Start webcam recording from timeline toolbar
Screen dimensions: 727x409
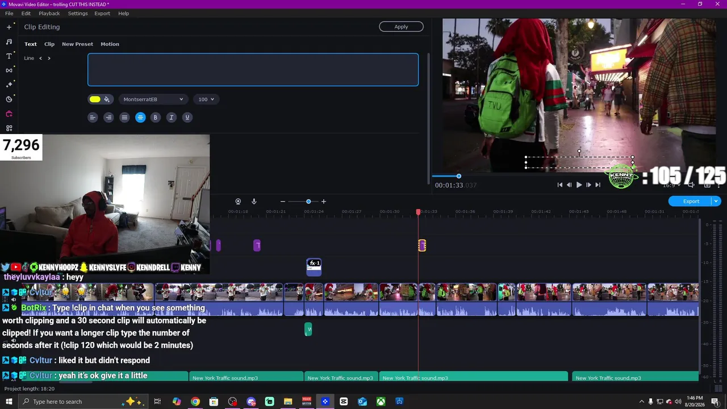pos(238,202)
